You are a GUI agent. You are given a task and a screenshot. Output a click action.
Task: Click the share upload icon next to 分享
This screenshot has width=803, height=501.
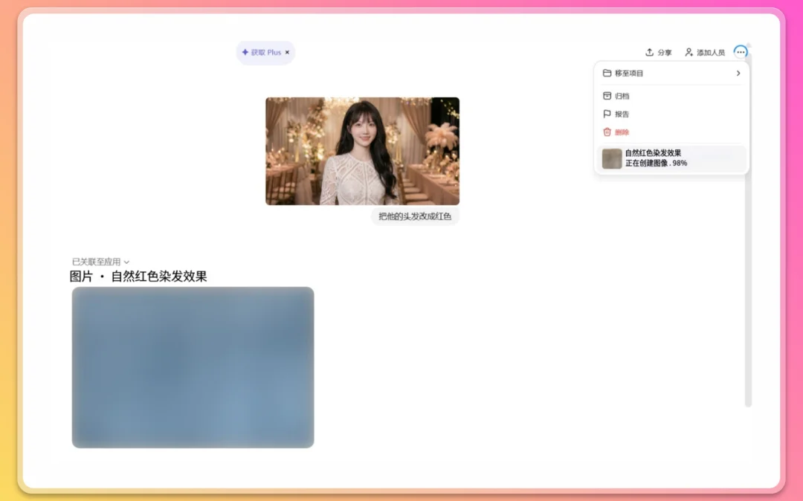pyautogui.click(x=650, y=52)
